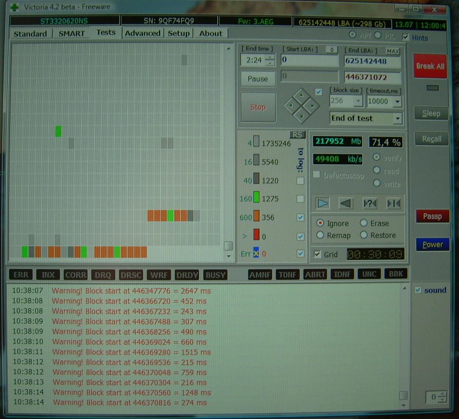The height and width of the screenshot is (419, 459).
Task: Click the UNC error indicator
Action: click(x=369, y=274)
